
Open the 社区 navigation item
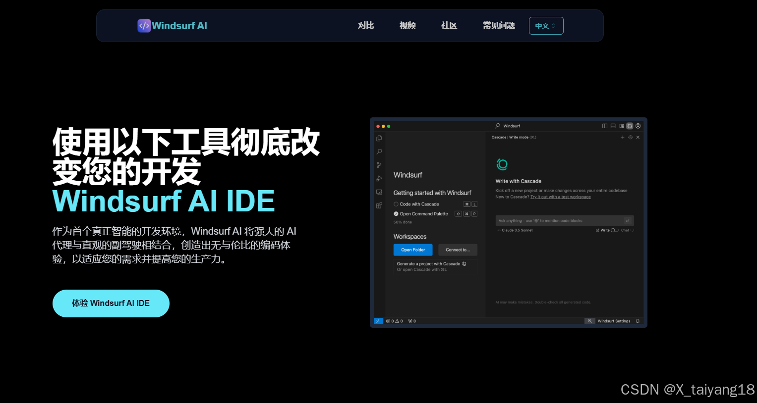449,26
